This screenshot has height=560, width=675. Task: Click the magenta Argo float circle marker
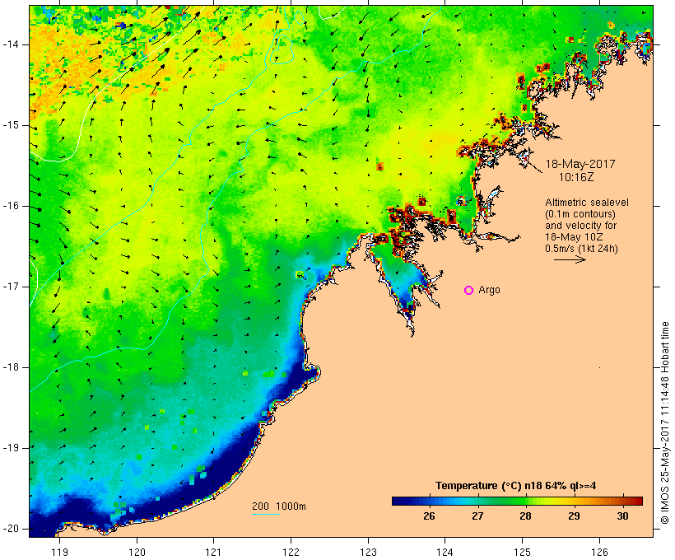[x=469, y=291]
